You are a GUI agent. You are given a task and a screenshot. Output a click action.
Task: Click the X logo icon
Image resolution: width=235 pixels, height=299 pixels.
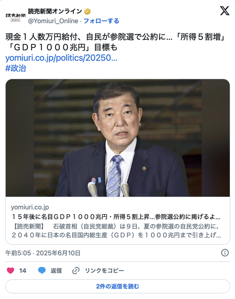225,11
